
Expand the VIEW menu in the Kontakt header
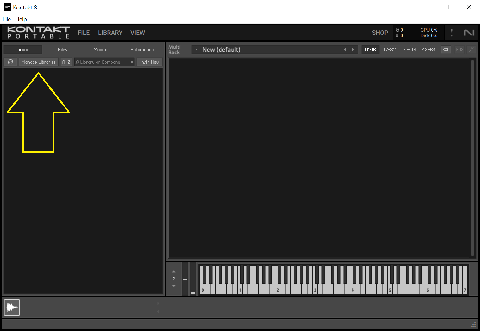(138, 33)
